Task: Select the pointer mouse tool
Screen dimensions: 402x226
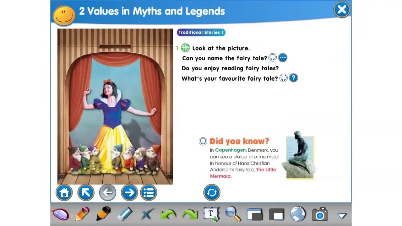Action: (60, 214)
